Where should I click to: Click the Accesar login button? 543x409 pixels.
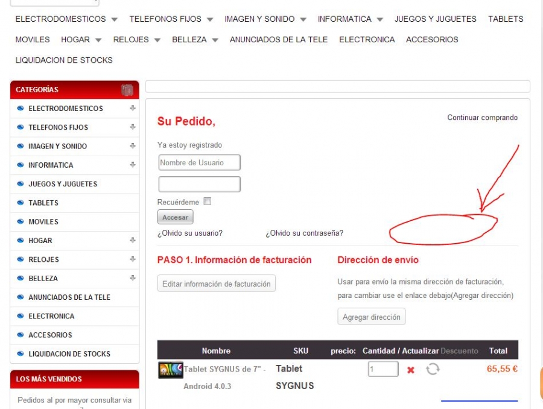click(175, 217)
